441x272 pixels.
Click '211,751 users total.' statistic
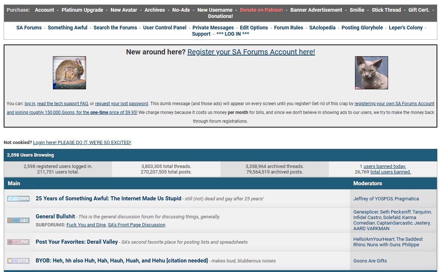58,172
